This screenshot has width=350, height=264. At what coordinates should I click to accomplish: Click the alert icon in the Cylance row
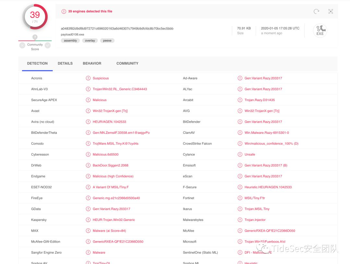(240, 155)
